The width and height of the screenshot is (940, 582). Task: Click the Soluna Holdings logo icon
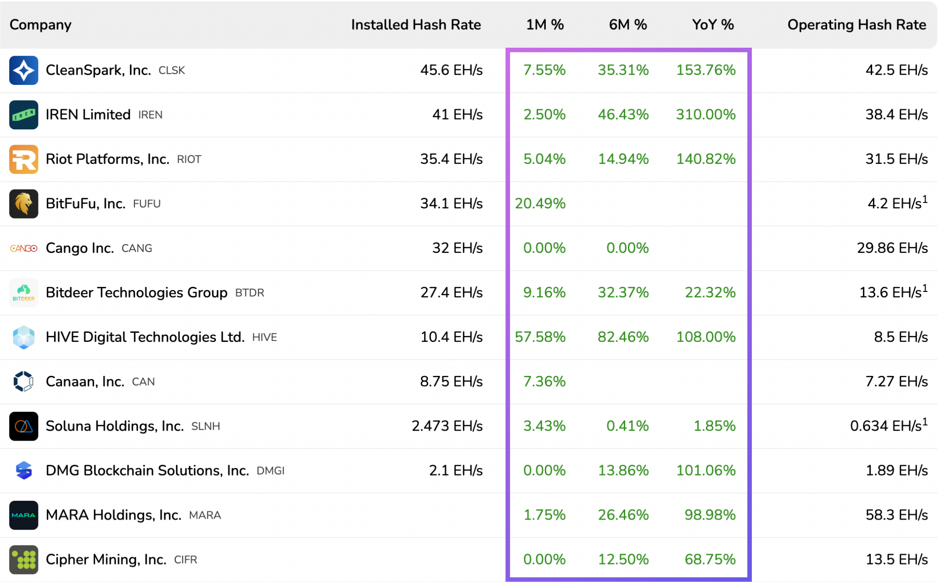(23, 426)
